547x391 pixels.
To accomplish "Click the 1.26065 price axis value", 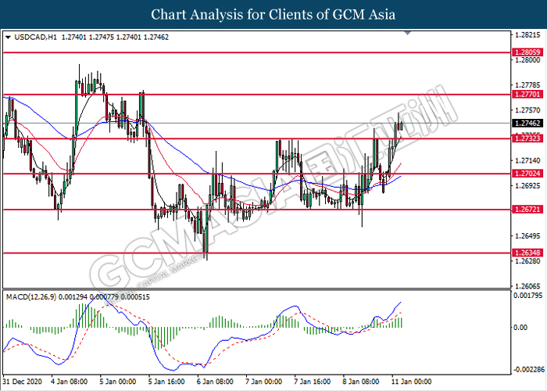I will pyautogui.click(x=527, y=286).
